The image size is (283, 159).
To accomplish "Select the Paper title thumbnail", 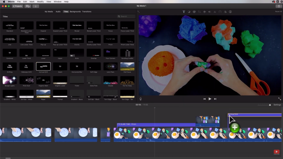I will (43, 94).
